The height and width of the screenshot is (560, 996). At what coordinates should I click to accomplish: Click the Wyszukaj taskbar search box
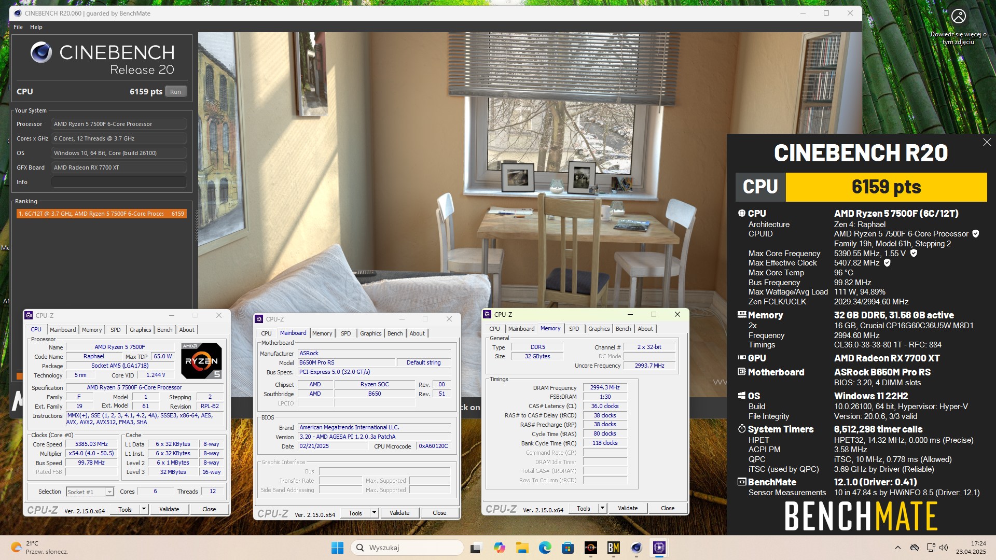pos(407,548)
